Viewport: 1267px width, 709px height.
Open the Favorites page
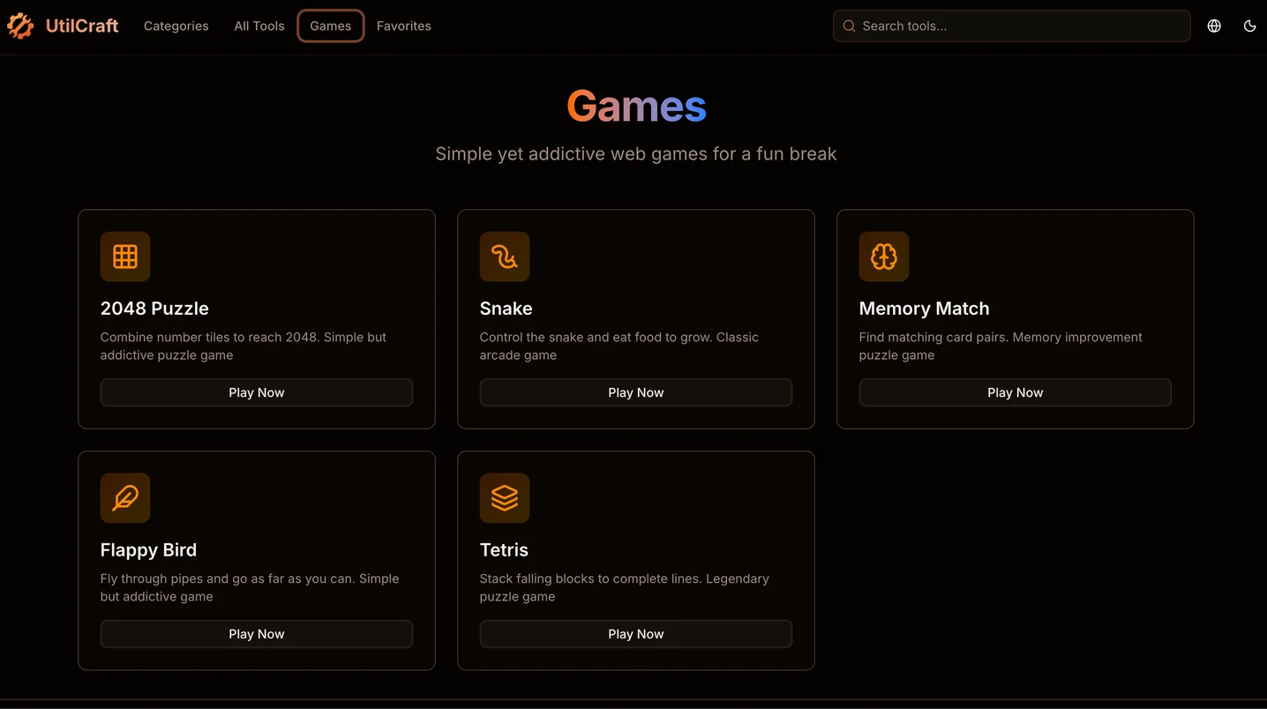point(404,26)
